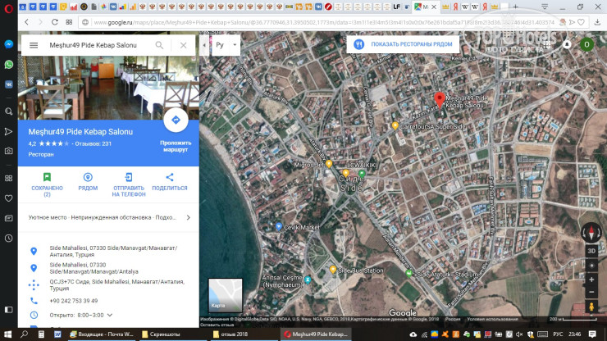Viewport: 607px width, 341px height.
Task: Open the action center notification icon
Action: click(x=592, y=334)
